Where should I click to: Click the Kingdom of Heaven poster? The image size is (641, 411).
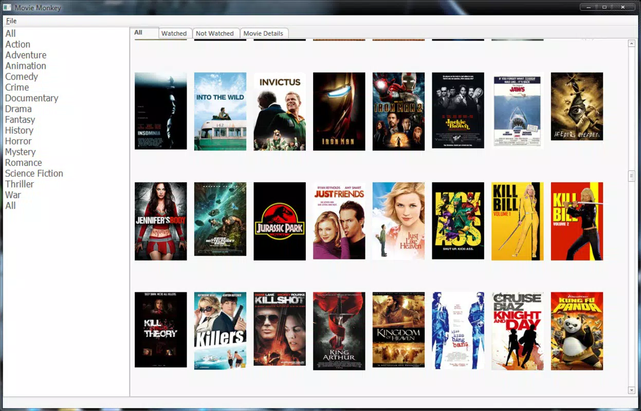398,330
